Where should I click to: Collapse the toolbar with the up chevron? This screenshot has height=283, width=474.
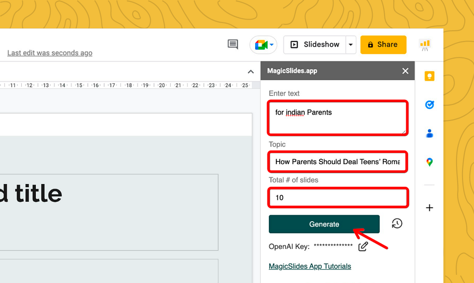tap(250, 72)
